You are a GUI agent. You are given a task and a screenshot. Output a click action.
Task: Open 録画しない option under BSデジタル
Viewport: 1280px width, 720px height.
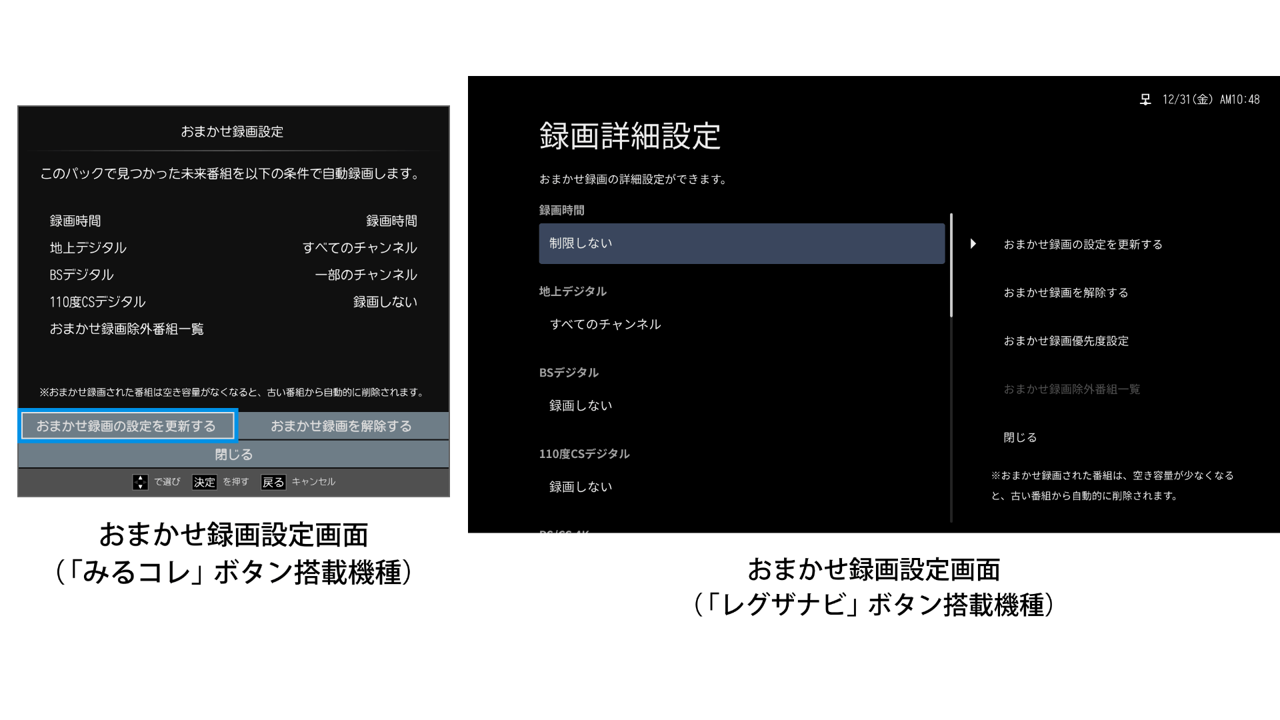click(x=581, y=405)
